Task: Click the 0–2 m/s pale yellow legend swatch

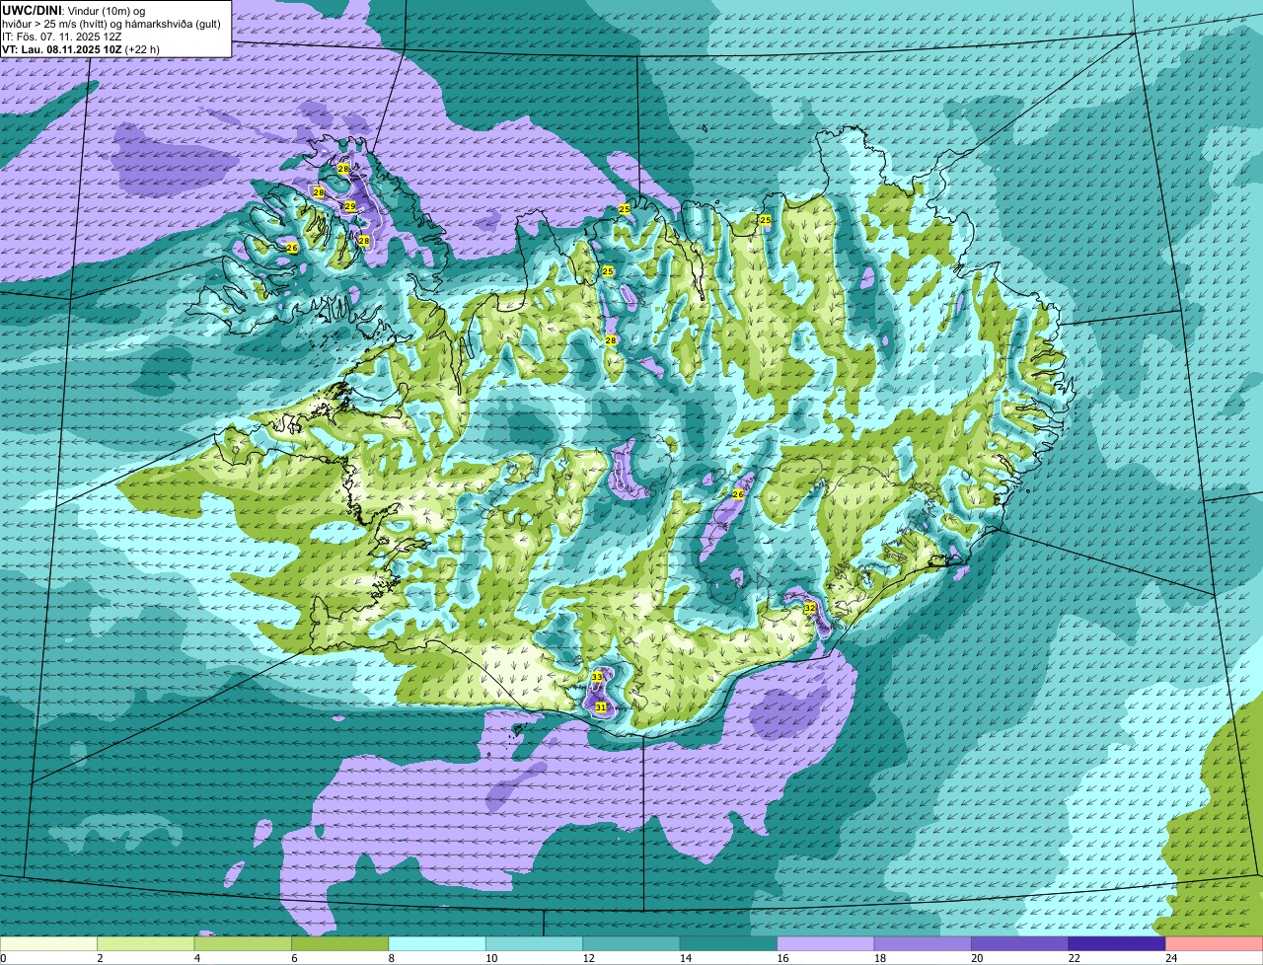Action: tap(48, 943)
